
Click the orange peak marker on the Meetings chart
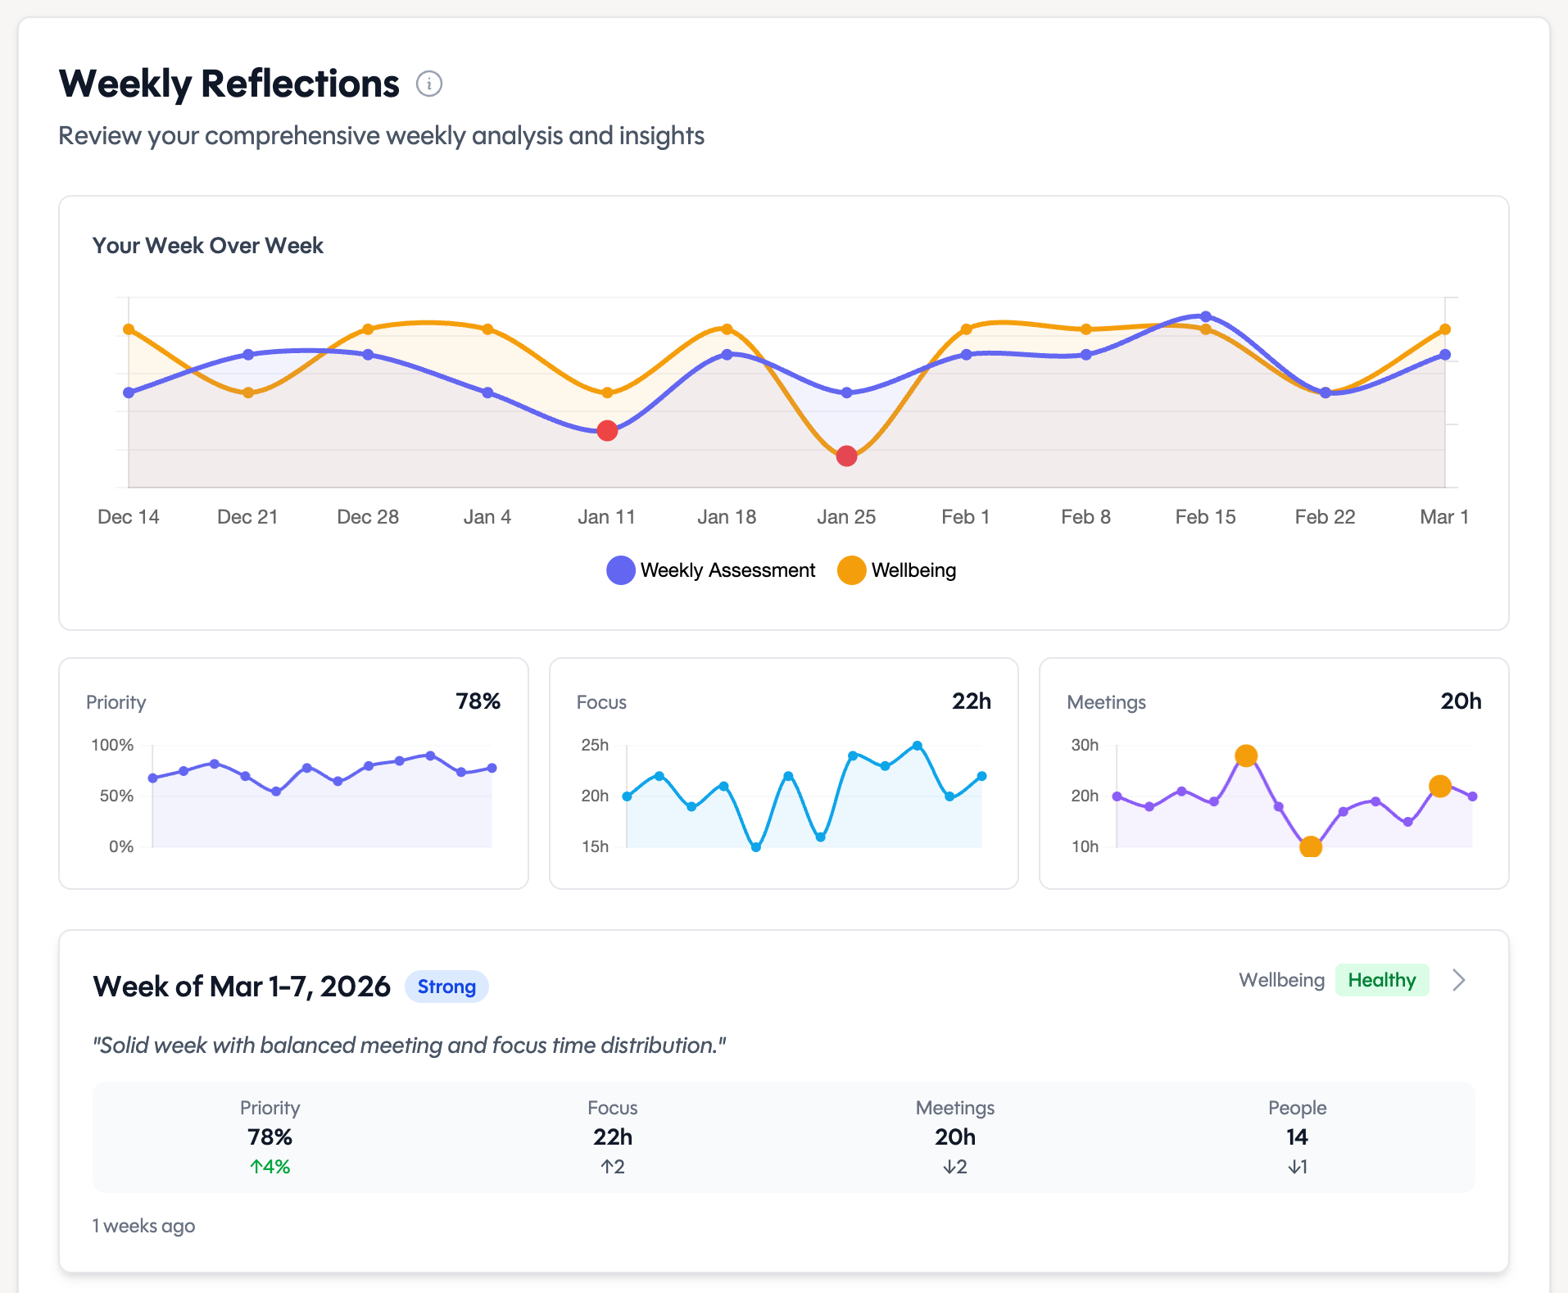tap(1247, 755)
